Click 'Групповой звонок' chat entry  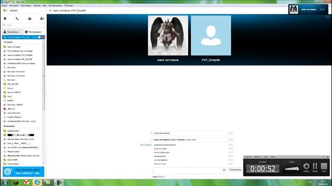pos(162,133)
